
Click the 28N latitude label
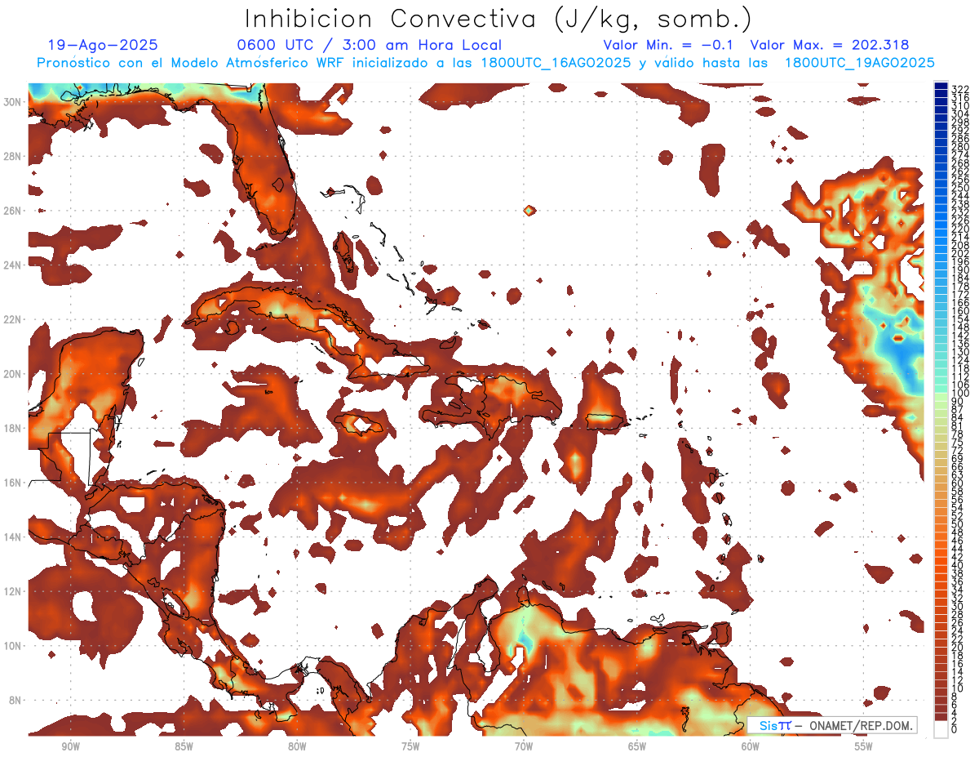(14, 156)
